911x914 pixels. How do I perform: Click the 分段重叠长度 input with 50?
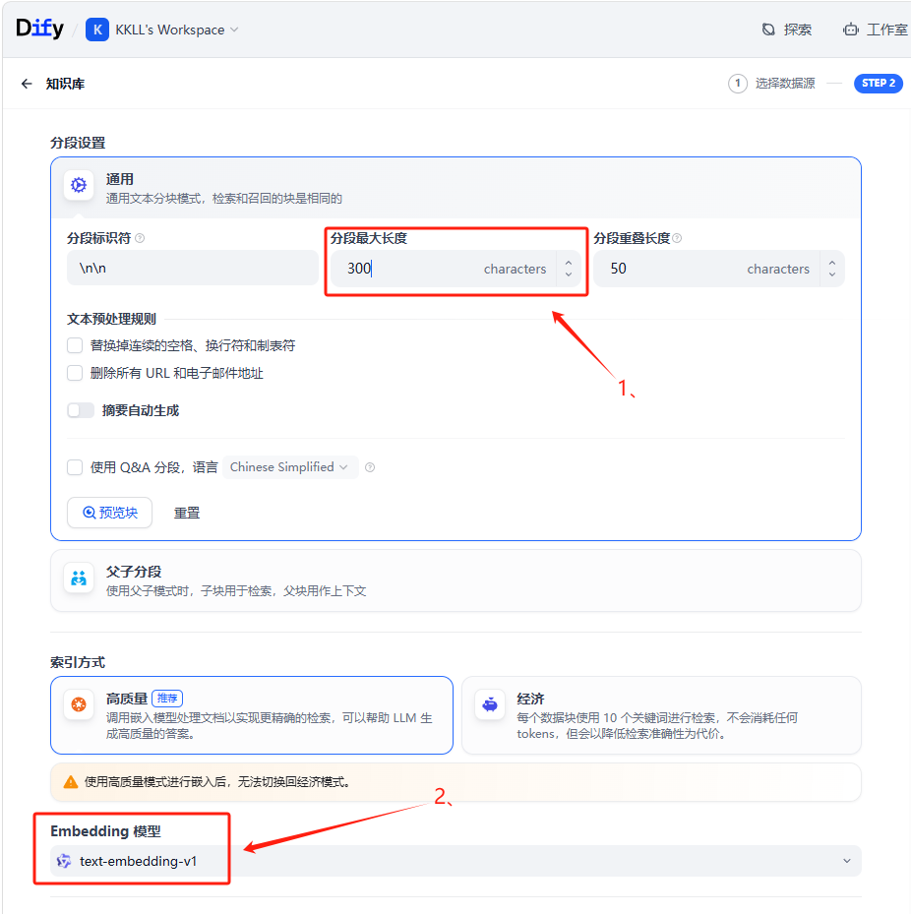coord(705,269)
